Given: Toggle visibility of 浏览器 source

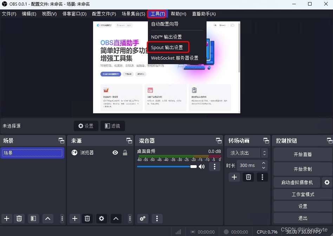Looking at the screenshot, I should pos(115,153).
